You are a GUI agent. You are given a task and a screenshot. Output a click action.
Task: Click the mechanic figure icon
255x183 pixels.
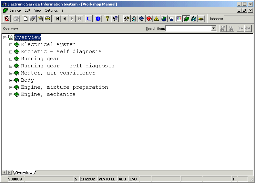click(x=134, y=19)
